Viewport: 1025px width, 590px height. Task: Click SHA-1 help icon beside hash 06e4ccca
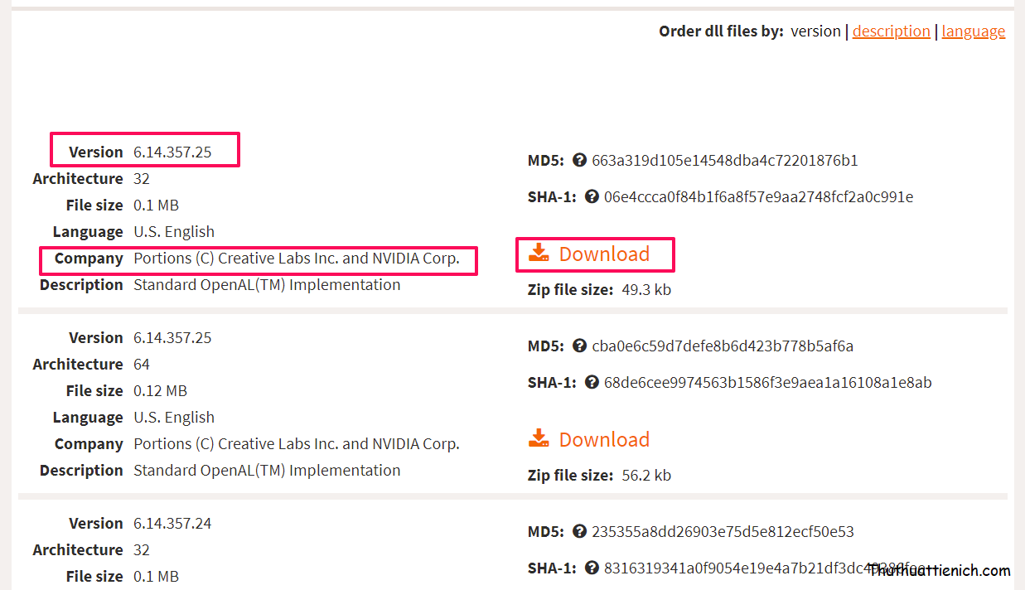592,197
